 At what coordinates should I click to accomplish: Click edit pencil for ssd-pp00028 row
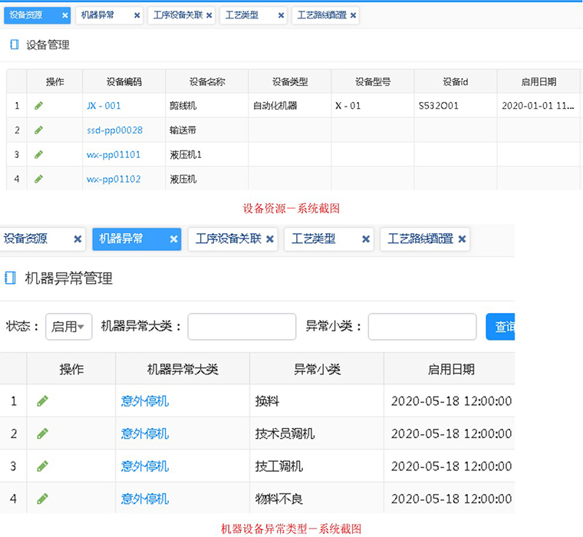38,130
